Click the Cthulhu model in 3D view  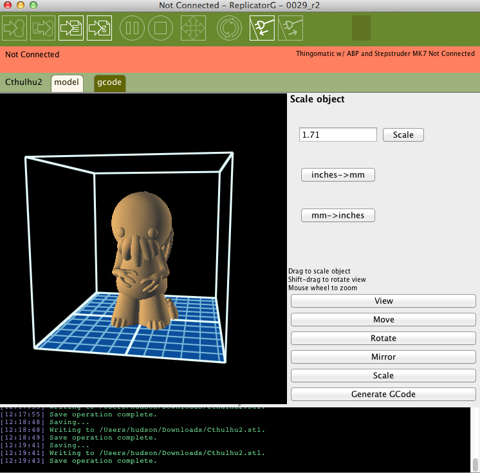[142, 260]
